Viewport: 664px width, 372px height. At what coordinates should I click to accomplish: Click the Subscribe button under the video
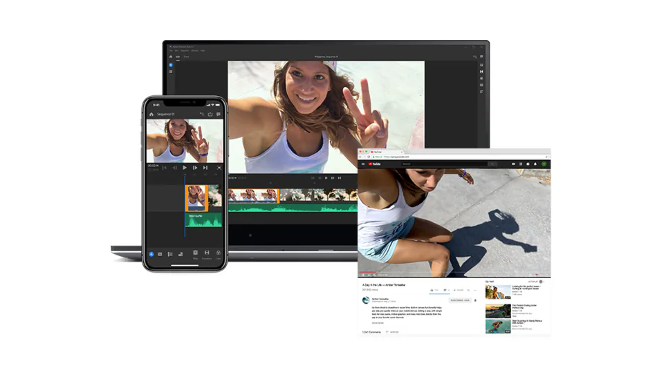460,300
